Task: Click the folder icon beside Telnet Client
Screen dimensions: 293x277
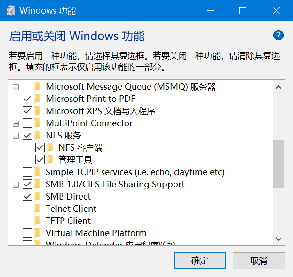Action: coord(38,209)
